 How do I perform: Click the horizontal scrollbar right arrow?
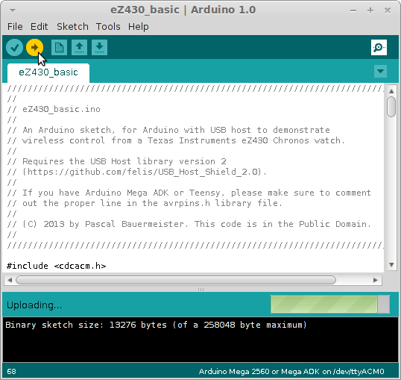click(x=376, y=280)
